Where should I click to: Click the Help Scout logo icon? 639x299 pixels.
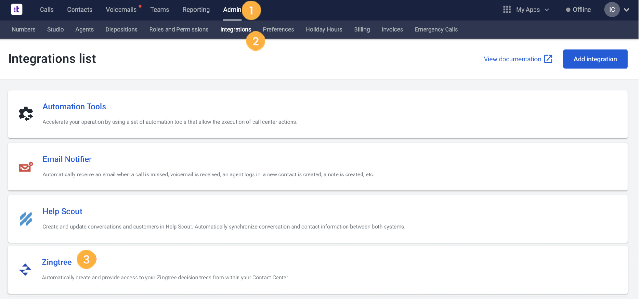(26, 219)
